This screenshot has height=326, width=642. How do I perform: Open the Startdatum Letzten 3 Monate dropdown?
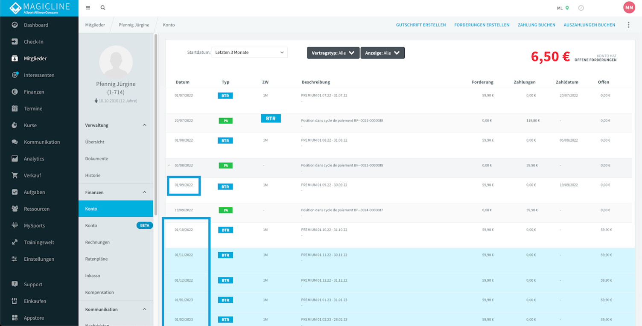tap(249, 52)
